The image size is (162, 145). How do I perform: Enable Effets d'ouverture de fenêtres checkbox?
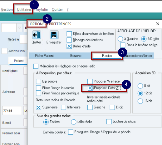pyautogui.click(x=69, y=34)
